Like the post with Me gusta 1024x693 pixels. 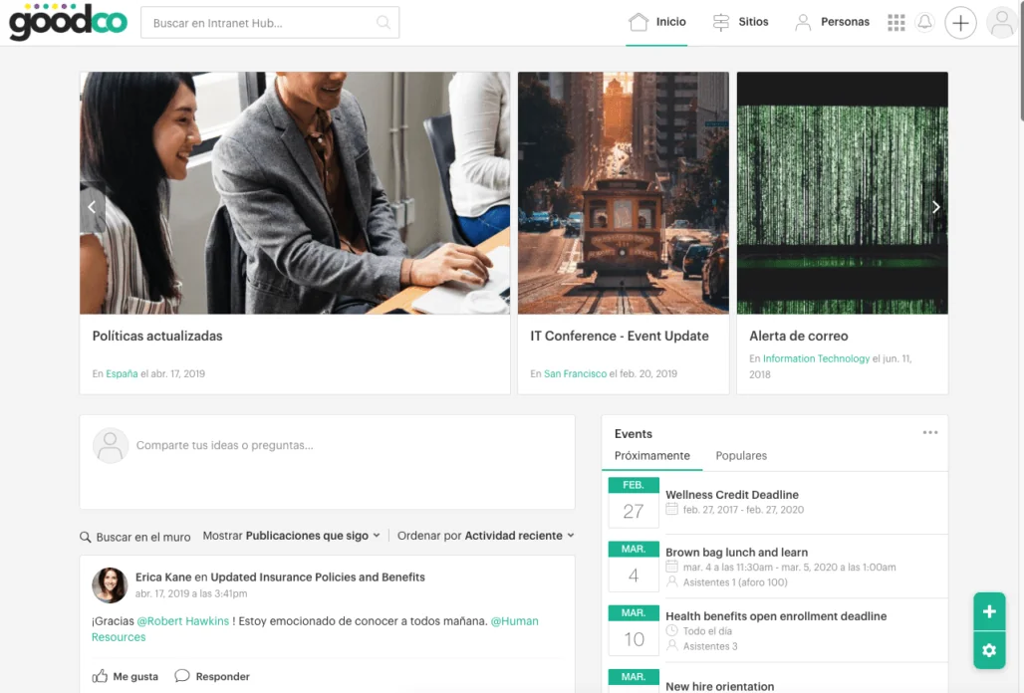(x=126, y=676)
